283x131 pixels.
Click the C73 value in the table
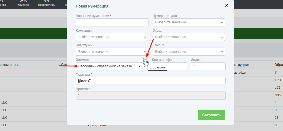[277, 80]
